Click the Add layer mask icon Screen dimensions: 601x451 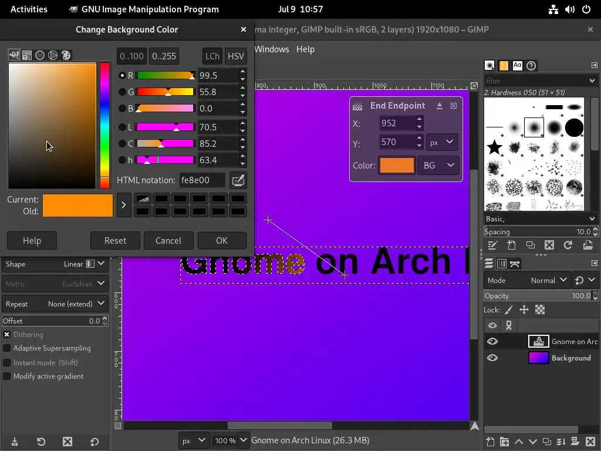575,442
